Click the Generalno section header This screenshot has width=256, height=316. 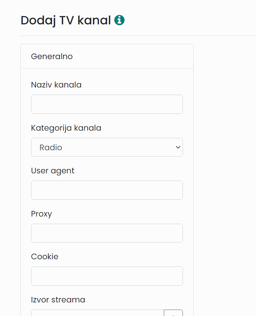click(52, 56)
